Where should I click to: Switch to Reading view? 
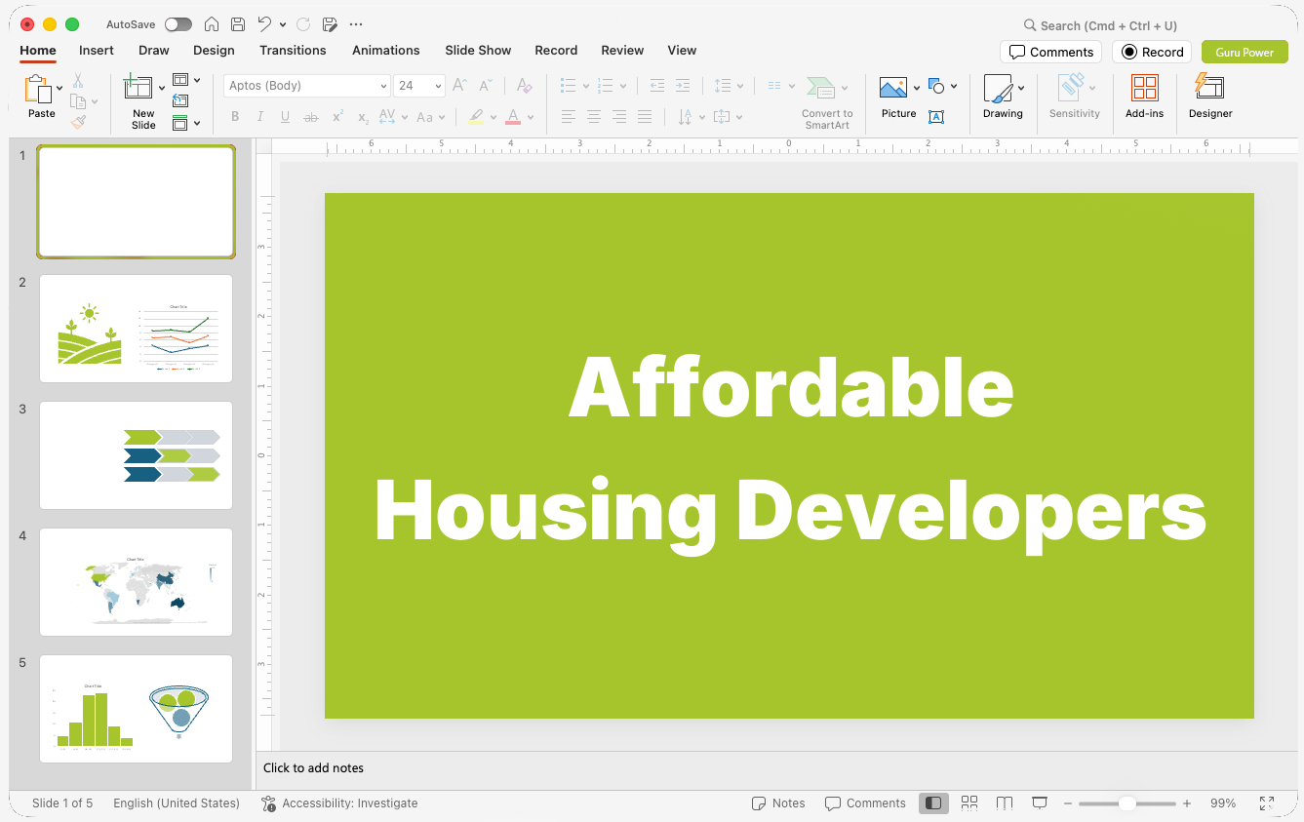pos(1005,803)
